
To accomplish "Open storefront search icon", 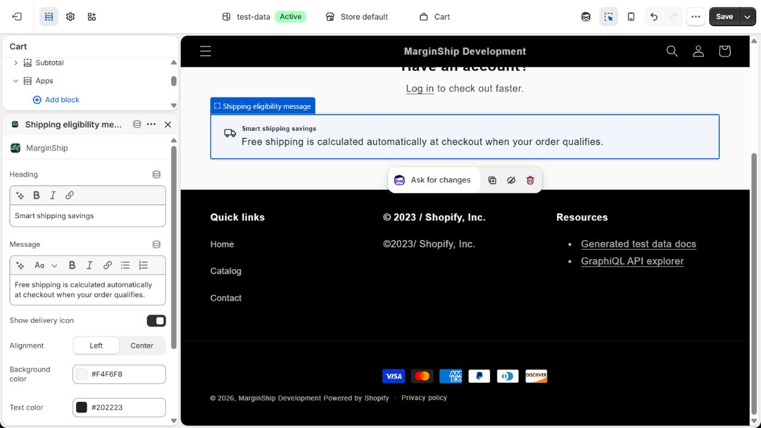I will click(x=672, y=51).
